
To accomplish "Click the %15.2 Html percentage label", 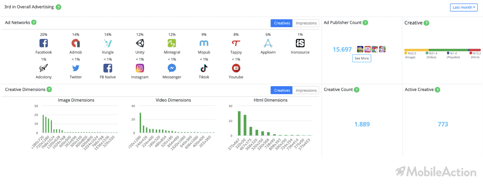I will point(477,53).
